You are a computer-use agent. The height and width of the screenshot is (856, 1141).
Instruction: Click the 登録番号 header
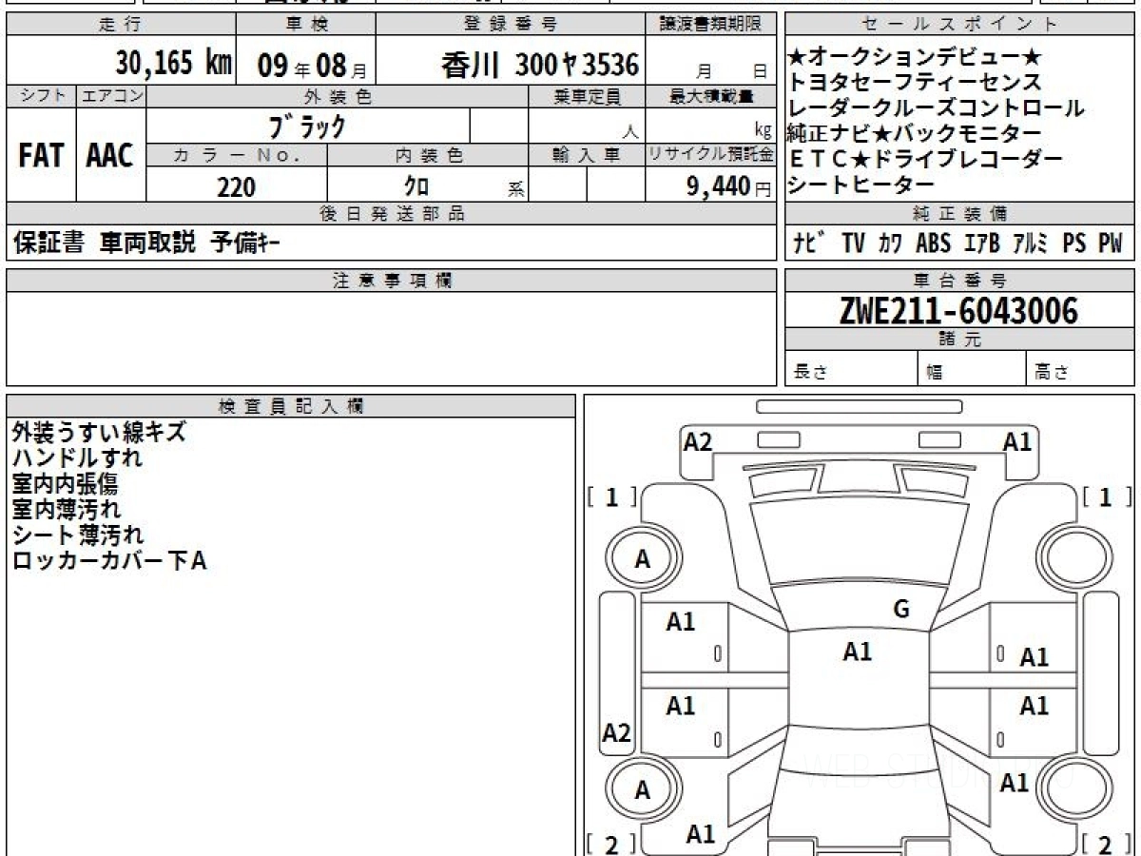pyautogui.click(x=512, y=25)
